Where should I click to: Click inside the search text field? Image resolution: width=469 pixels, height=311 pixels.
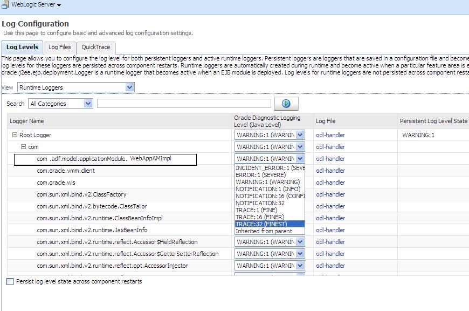183,103
